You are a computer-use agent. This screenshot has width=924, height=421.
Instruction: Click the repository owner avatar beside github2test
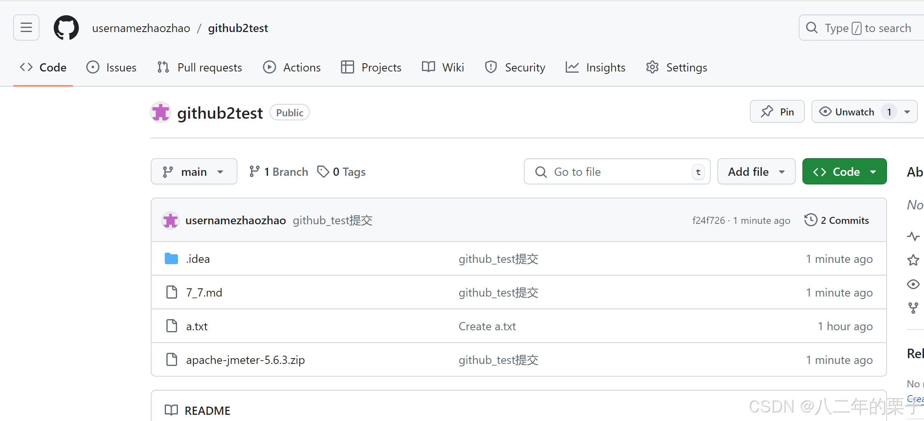161,112
